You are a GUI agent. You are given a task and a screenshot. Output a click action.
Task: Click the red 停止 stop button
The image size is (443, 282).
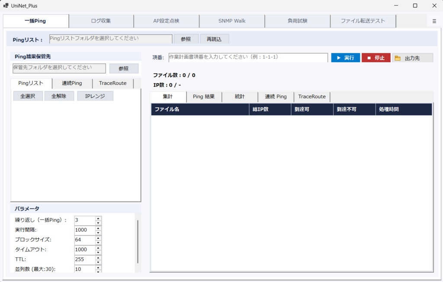pyautogui.click(x=376, y=58)
